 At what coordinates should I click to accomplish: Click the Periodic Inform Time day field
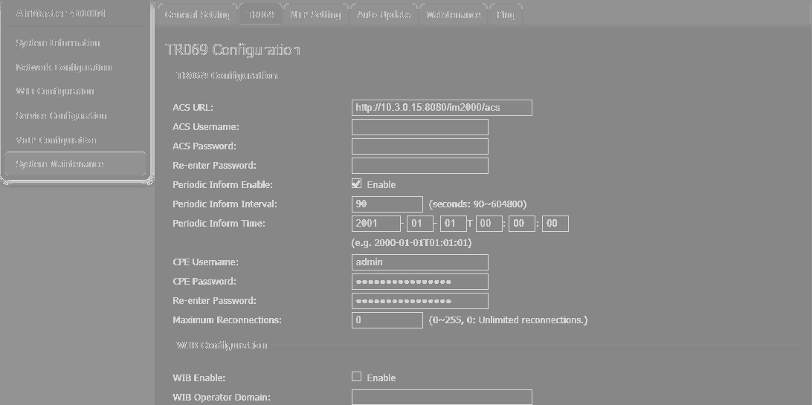[x=454, y=224]
